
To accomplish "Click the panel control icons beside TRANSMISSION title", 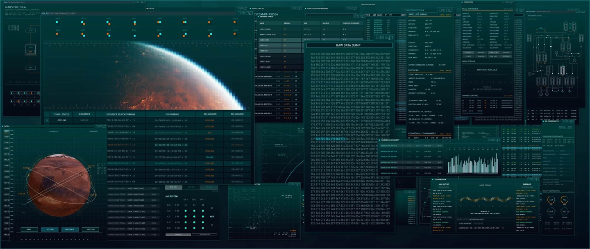I will (x=533, y=179).
